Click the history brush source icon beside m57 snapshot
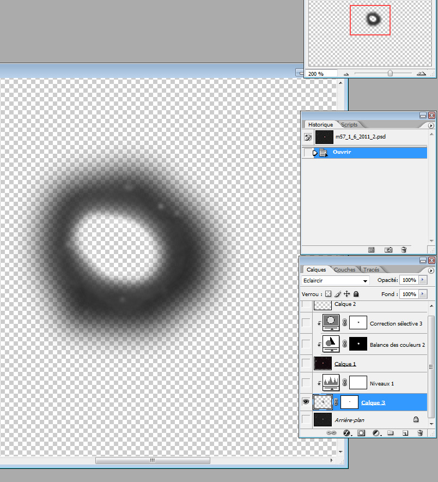 (308, 137)
